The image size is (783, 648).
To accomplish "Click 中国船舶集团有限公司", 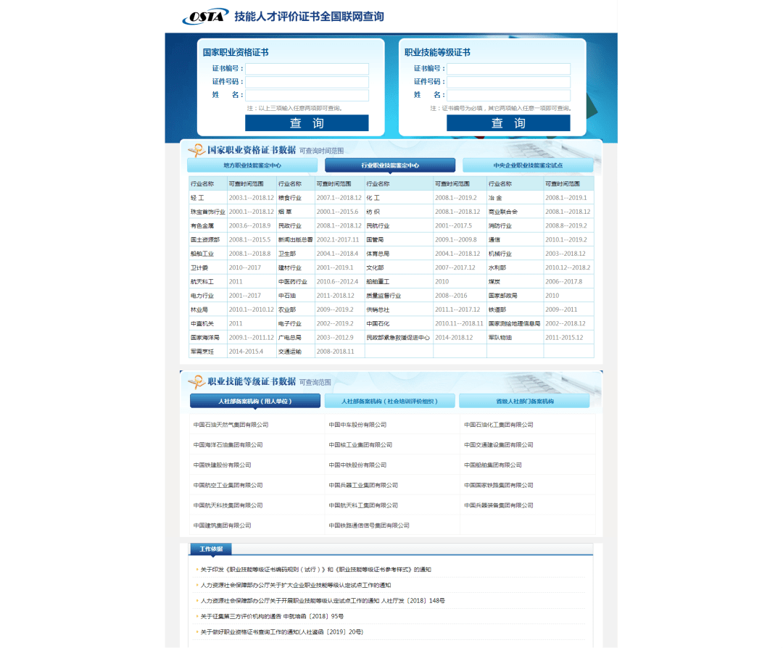I will (493, 465).
